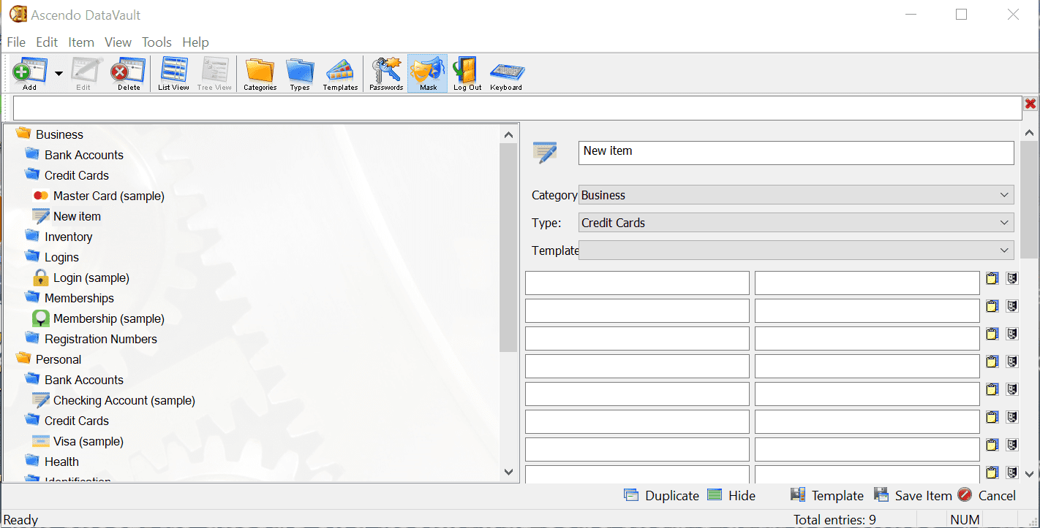1040x528 pixels.
Task: Open the Category dropdown
Action: click(796, 195)
